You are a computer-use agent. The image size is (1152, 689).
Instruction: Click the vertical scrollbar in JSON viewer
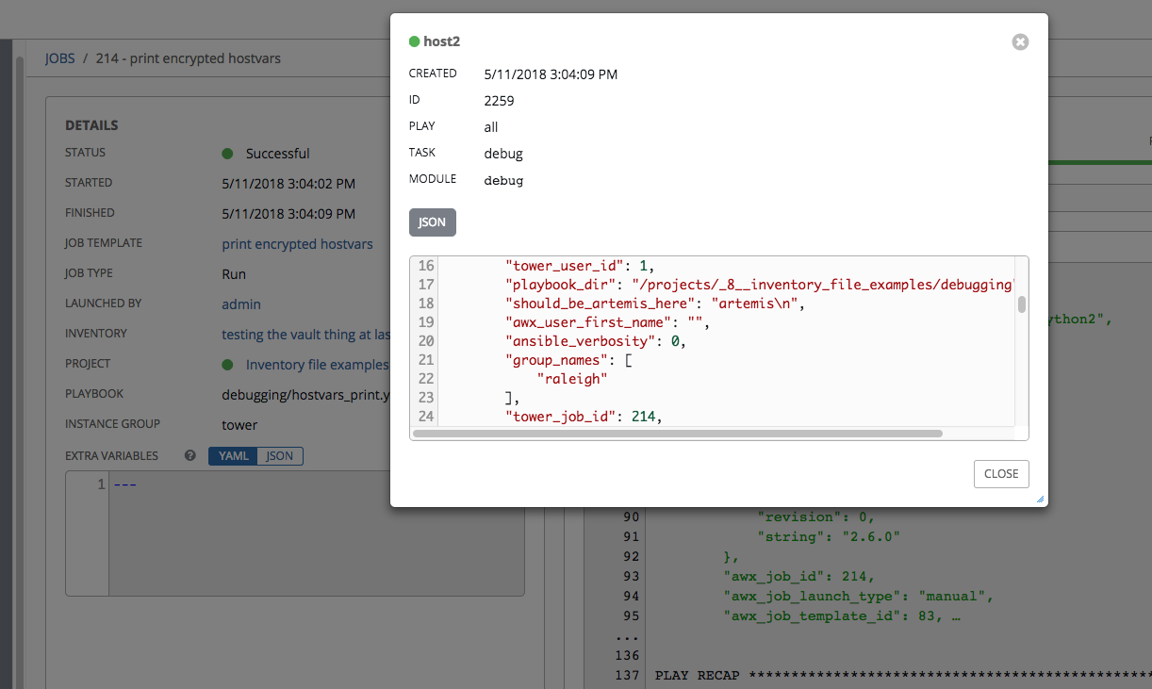click(1021, 304)
